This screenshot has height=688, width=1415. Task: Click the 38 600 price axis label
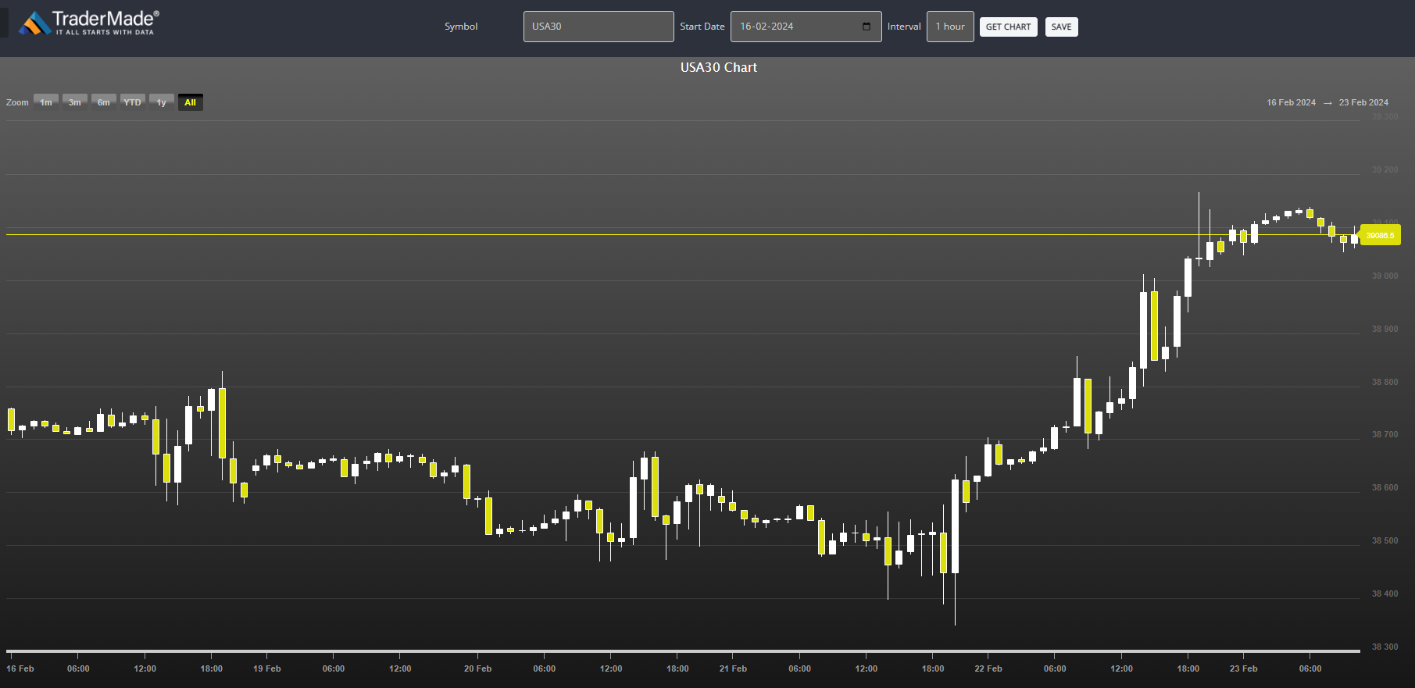click(1385, 487)
